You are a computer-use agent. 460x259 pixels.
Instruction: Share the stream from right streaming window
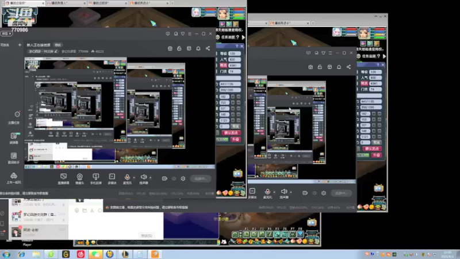pyautogui.click(x=348, y=67)
